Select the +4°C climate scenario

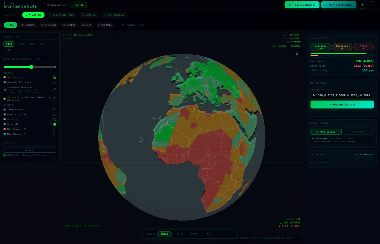(x=208, y=234)
